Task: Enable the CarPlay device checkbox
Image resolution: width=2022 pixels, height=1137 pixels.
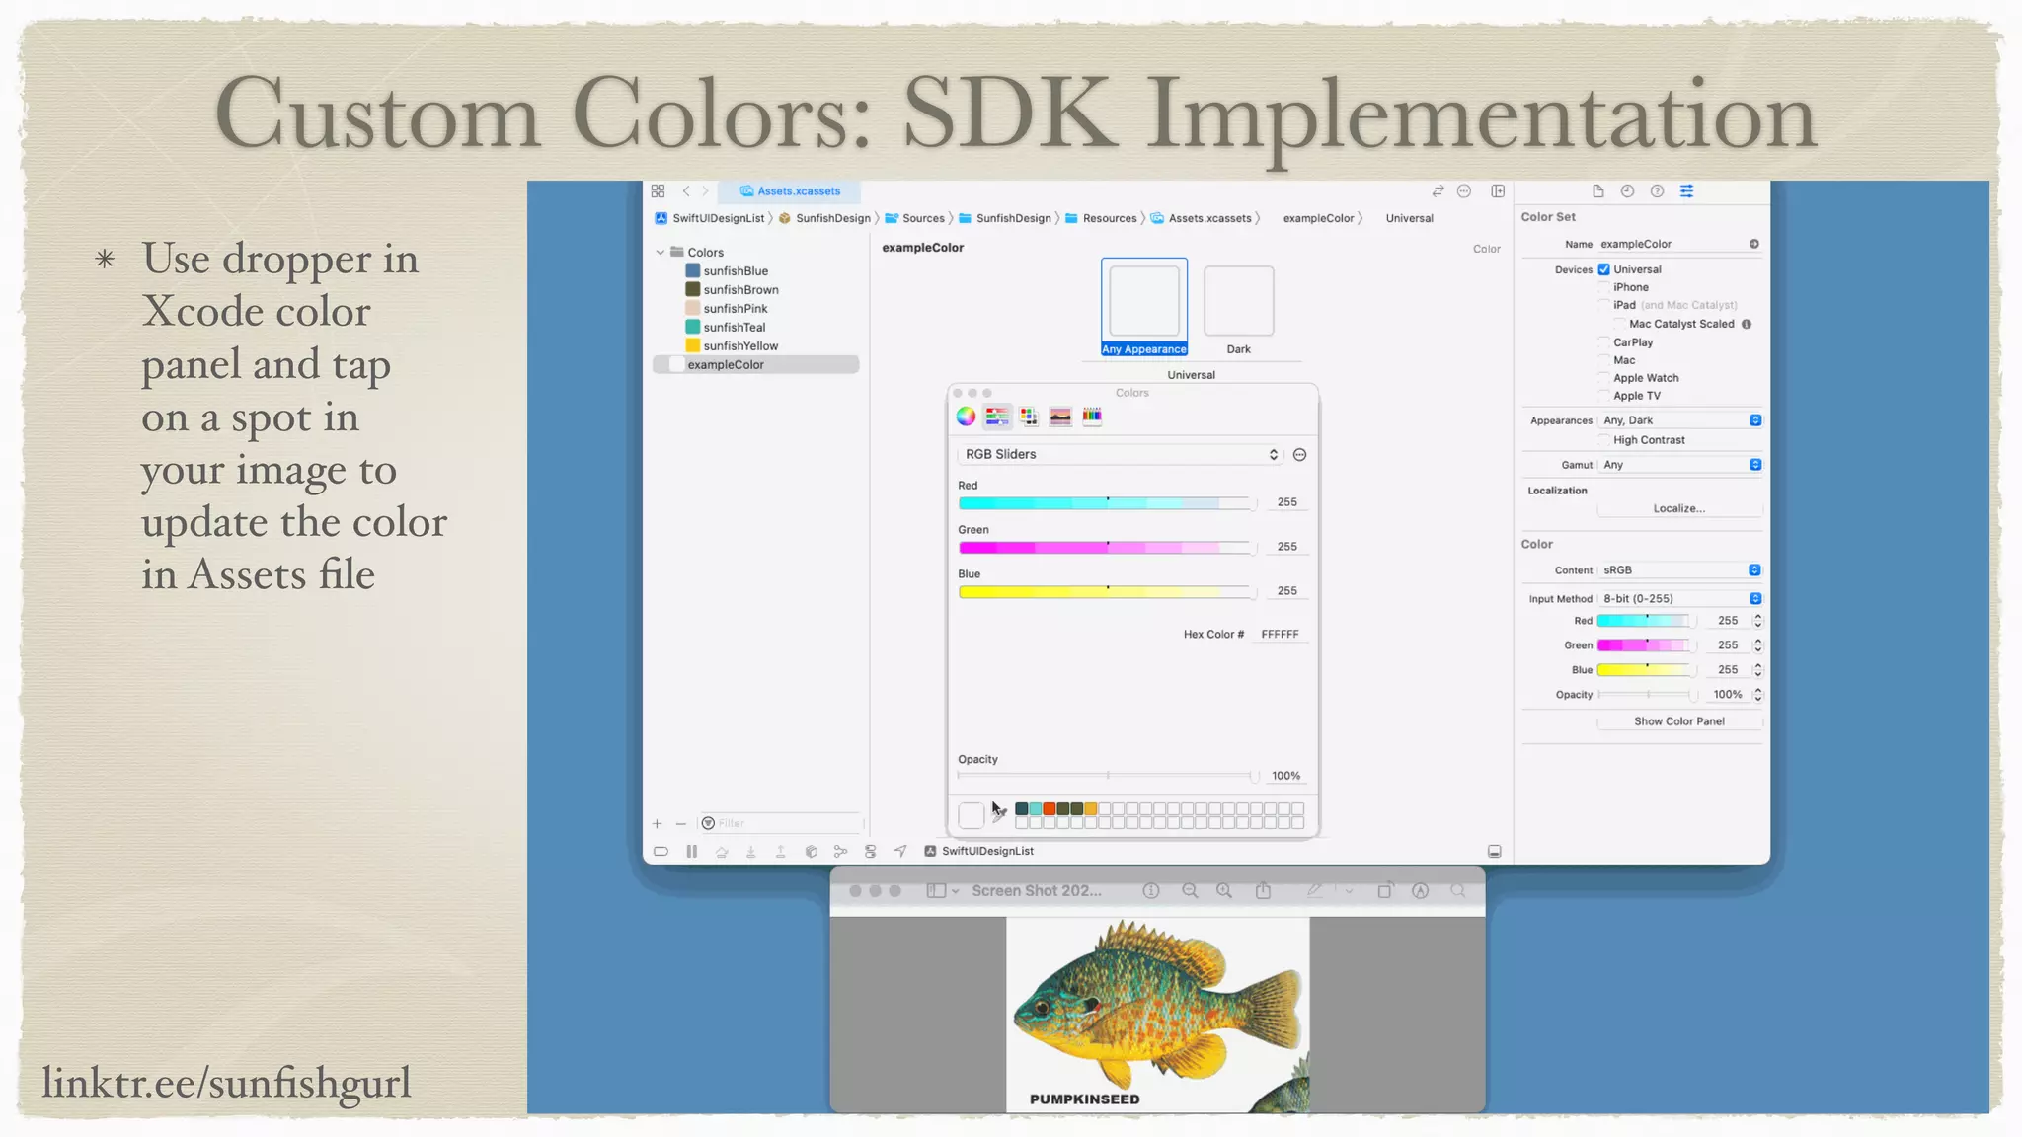Action: tap(1604, 342)
